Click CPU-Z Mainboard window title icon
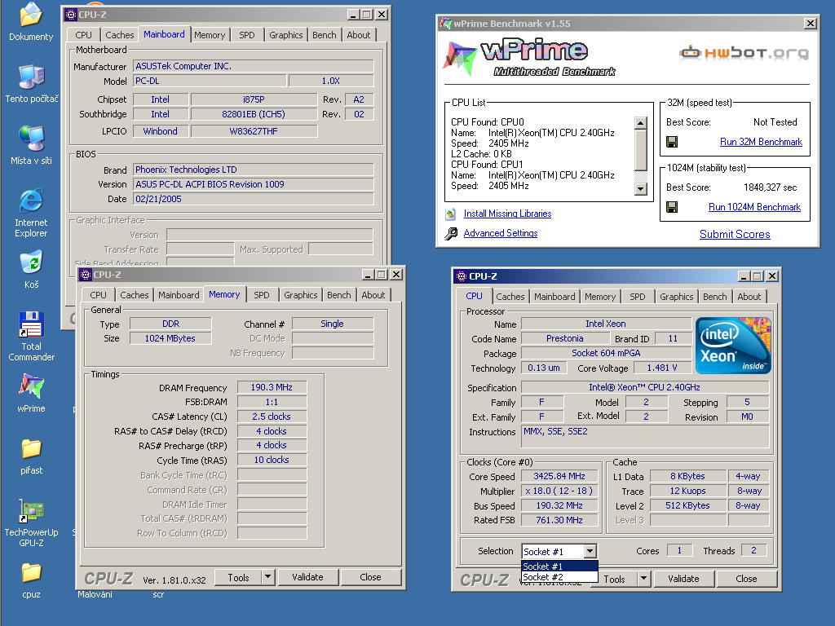This screenshot has width=835, height=626. pos(71,15)
